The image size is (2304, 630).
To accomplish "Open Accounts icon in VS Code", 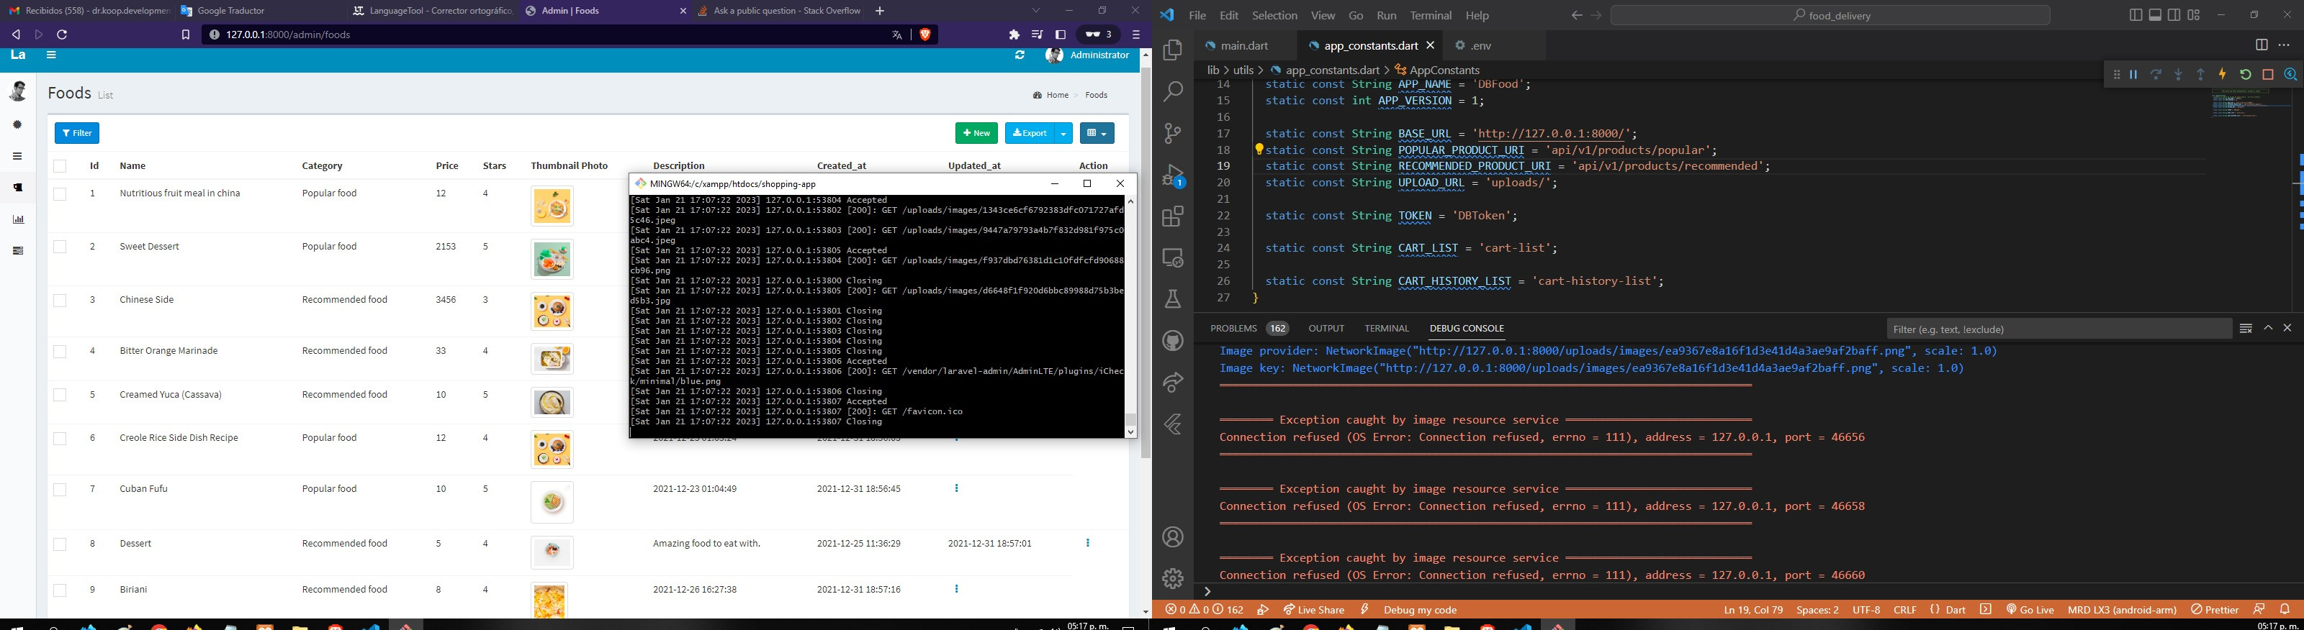I will click(1173, 537).
